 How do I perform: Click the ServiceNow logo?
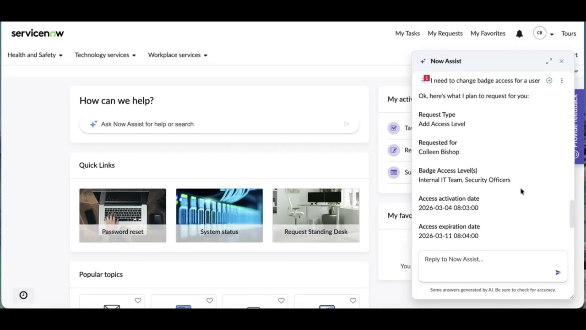(x=38, y=33)
